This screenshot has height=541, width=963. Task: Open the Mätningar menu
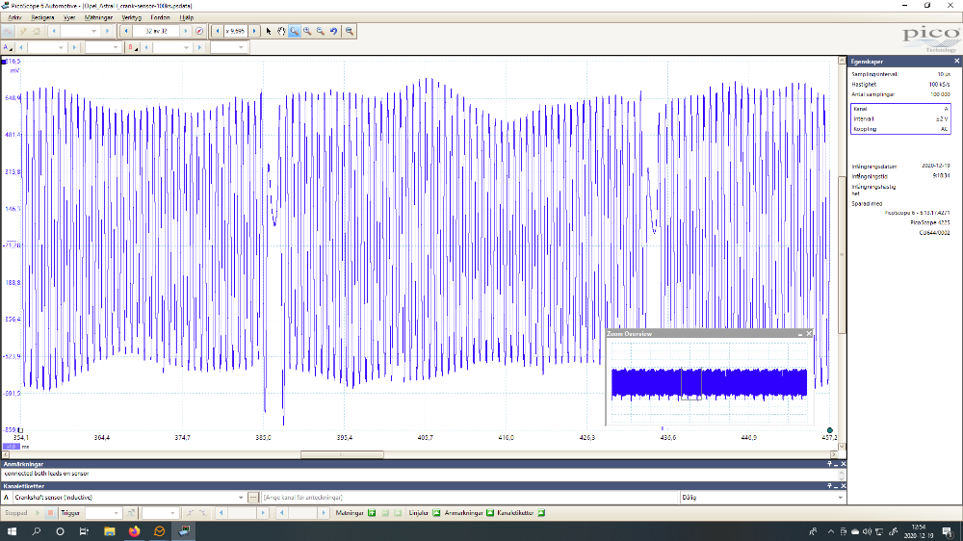(97, 17)
